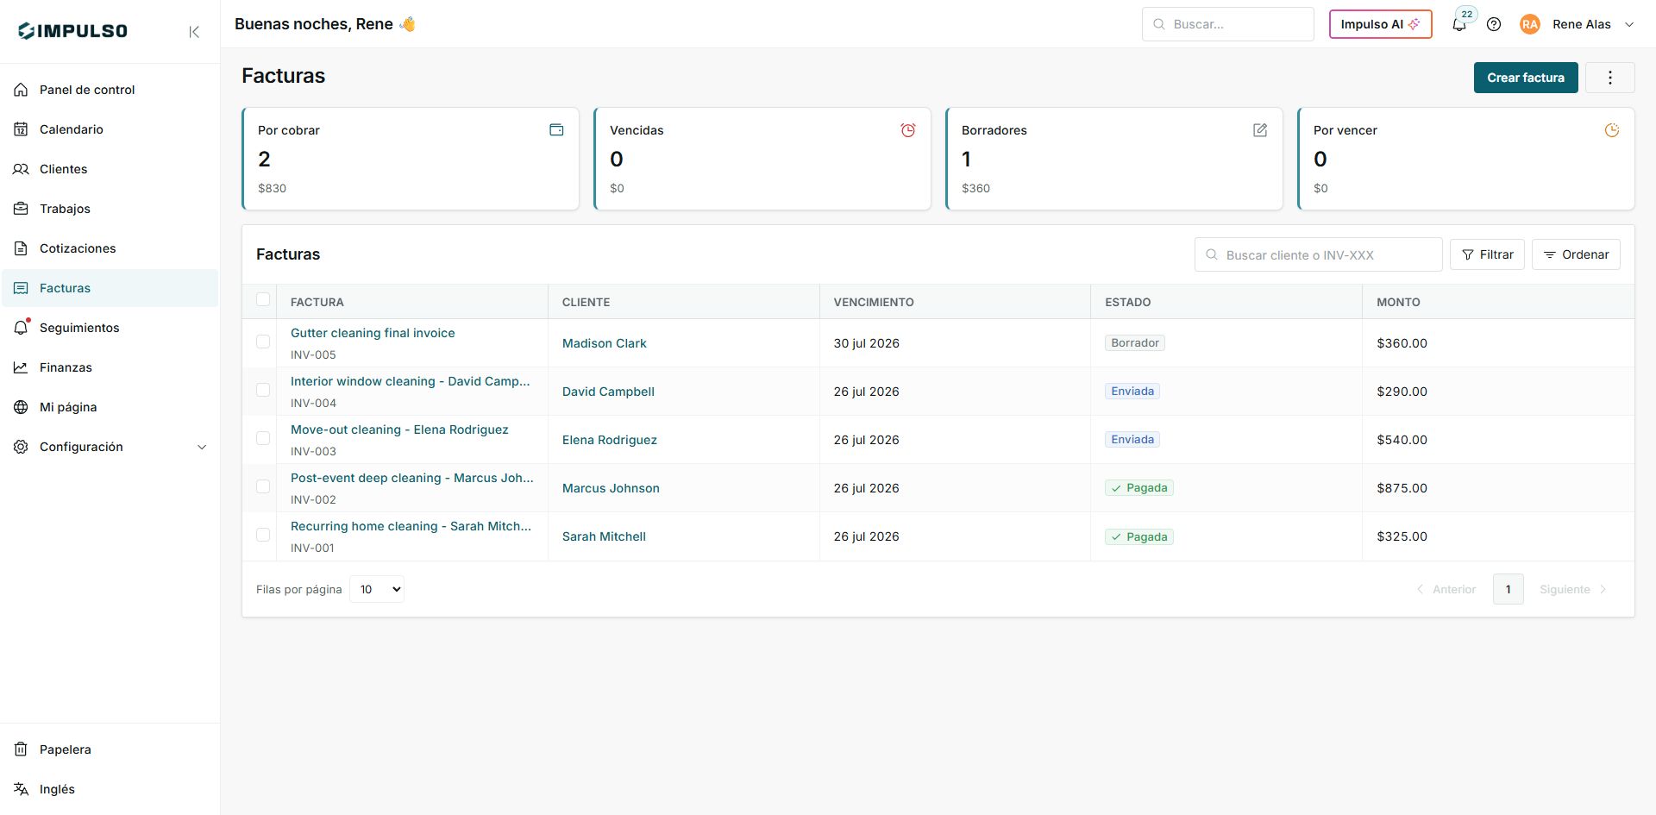Collapse the sidebar with the arrow icon
The width and height of the screenshot is (1656, 815).
[194, 32]
